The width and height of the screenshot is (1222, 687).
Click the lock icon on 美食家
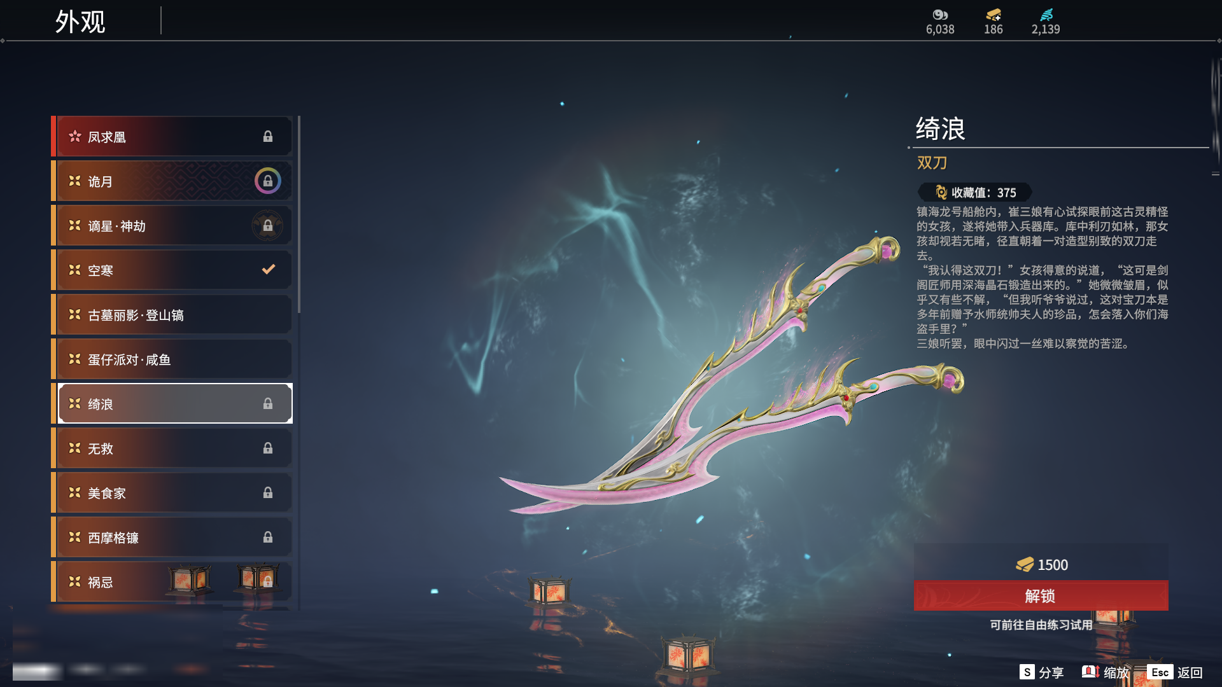coord(268,493)
